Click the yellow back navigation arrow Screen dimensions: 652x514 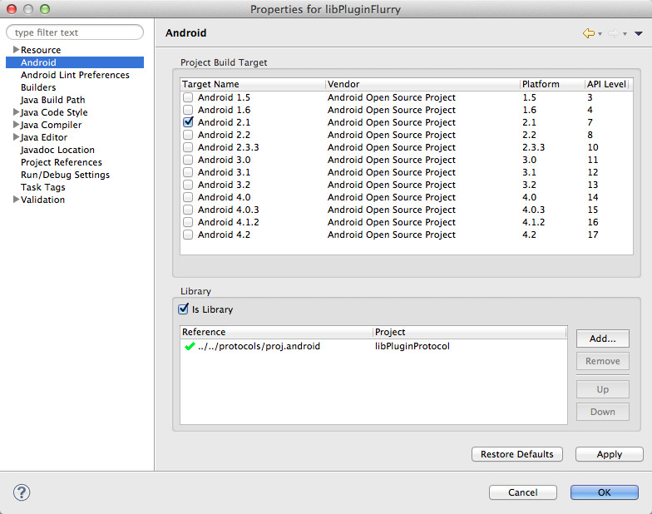point(589,33)
